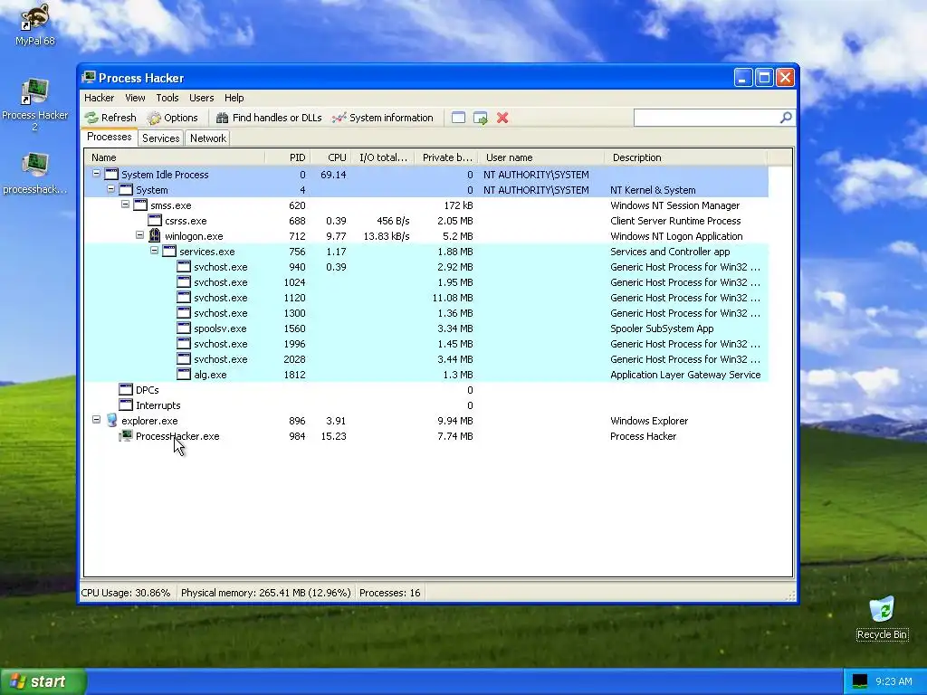Open the View menu
This screenshot has height=695, width=927.
[135, 98]
